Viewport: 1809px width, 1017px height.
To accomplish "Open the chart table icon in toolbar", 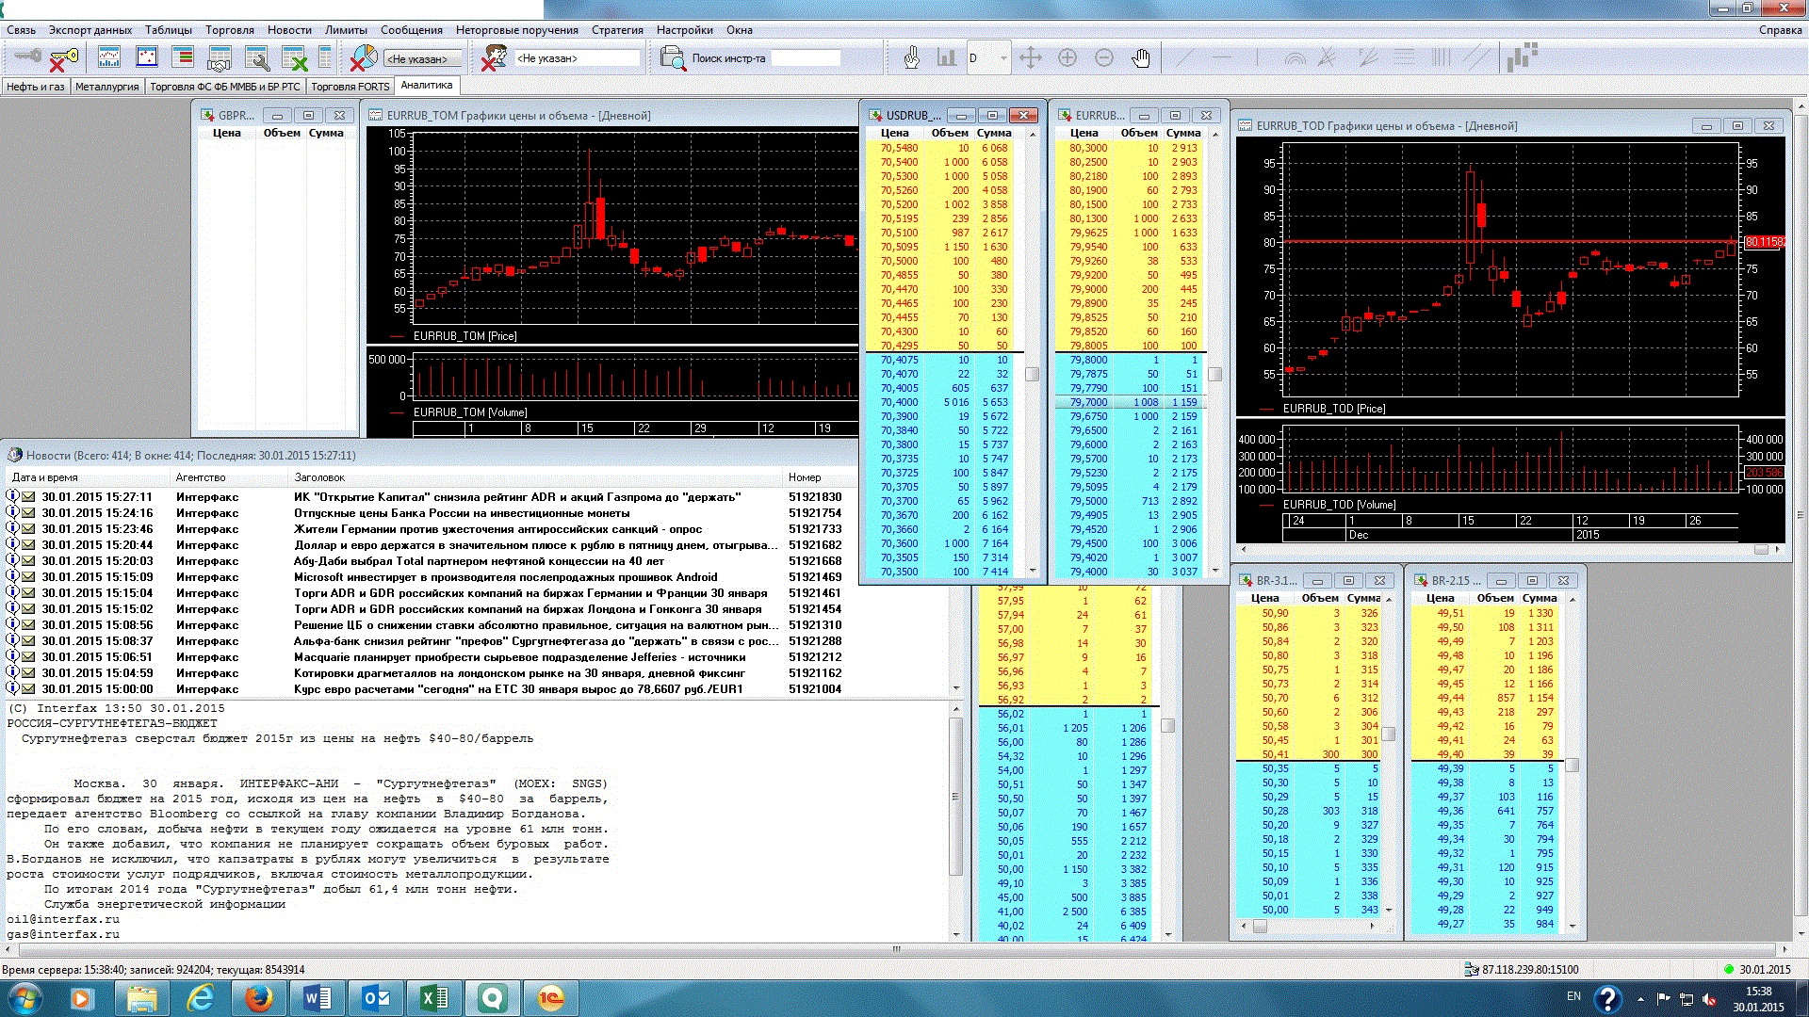I will (109, 57).
